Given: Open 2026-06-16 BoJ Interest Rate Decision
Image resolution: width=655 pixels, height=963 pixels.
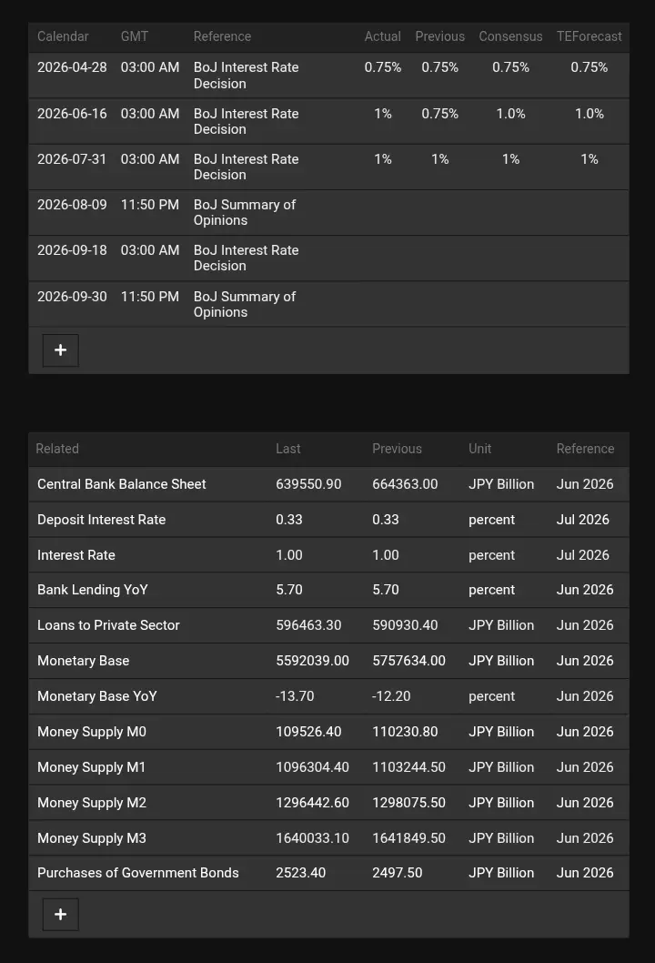Looking at the screenshot, I should 247,122.
